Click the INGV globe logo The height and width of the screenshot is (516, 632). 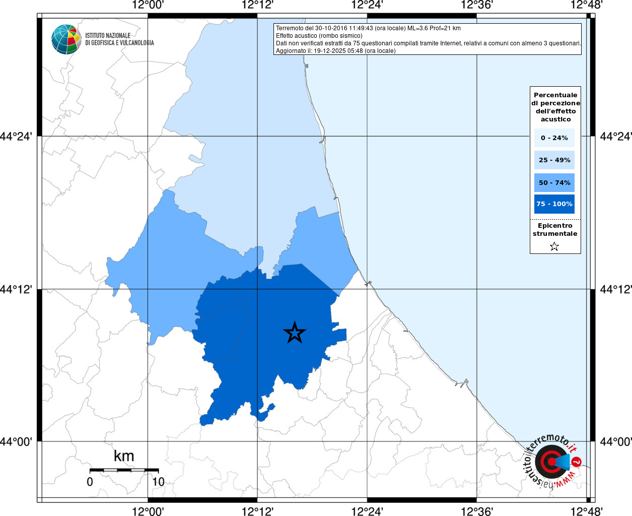[66, 39]
